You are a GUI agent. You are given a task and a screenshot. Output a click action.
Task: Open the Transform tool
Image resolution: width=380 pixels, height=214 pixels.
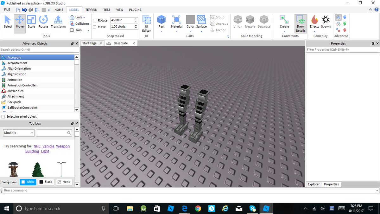[x=58, y=22]
